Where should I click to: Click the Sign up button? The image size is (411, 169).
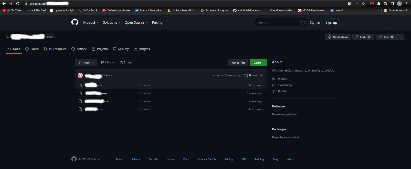click(331, 22)
